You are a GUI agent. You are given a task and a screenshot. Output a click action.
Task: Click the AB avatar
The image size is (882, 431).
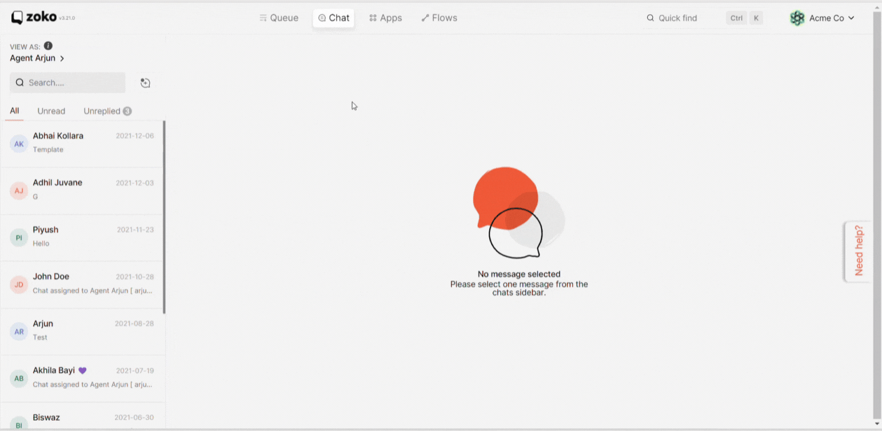(19, 378)
